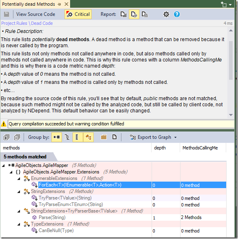Open the Dead Code breadcrumb link
This screenshot has width=238, height=239.
click(x=42, y=23)
